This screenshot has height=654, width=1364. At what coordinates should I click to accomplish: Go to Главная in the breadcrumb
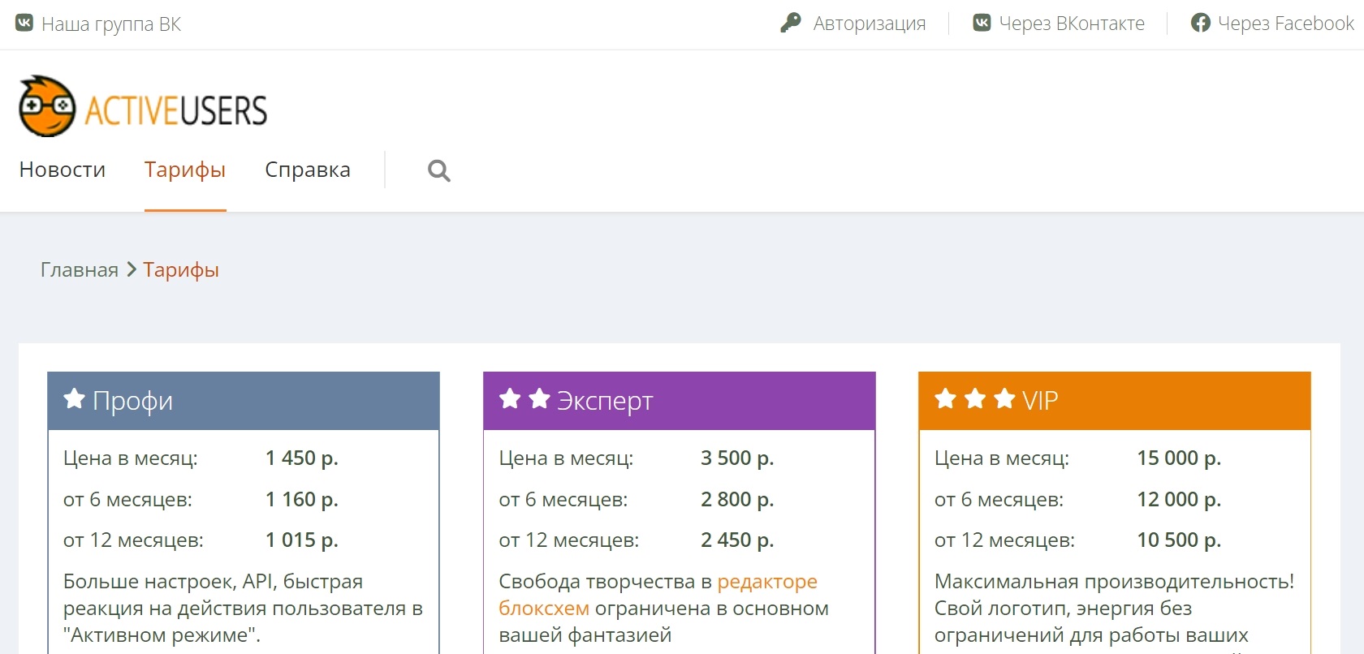(80, 269)
